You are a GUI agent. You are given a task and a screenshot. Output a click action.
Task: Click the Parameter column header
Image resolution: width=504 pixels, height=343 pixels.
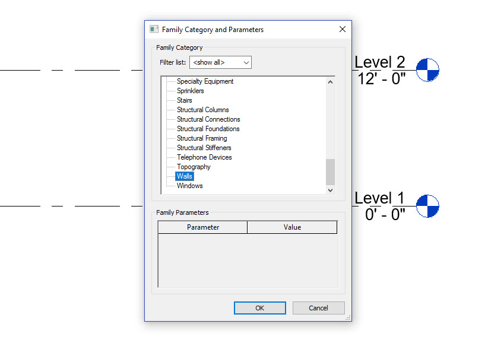click(202, 227)
